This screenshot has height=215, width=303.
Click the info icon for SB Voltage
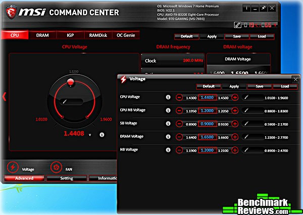click(168, 123)
